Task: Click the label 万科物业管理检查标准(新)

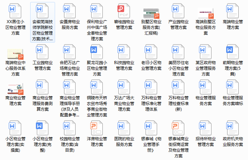Action: [179, 104]
